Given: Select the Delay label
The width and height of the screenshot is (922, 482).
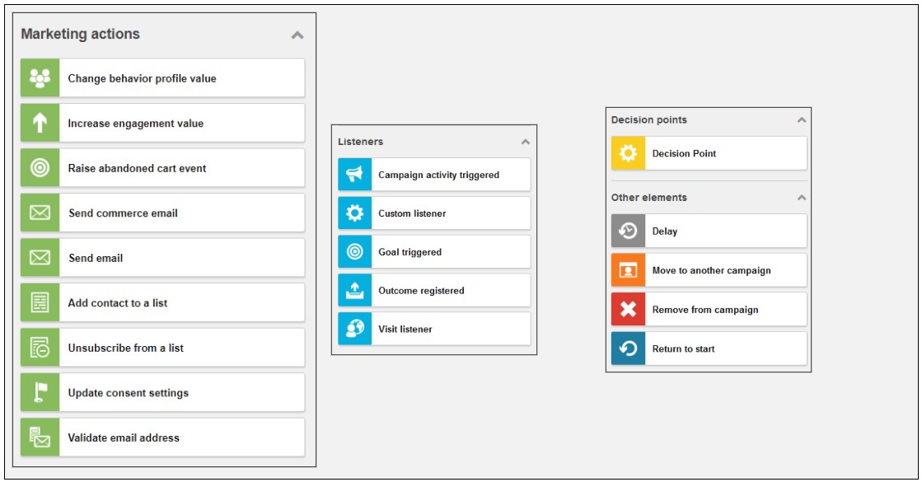Looking at the screenshot, I should click(x=664, y=232).
